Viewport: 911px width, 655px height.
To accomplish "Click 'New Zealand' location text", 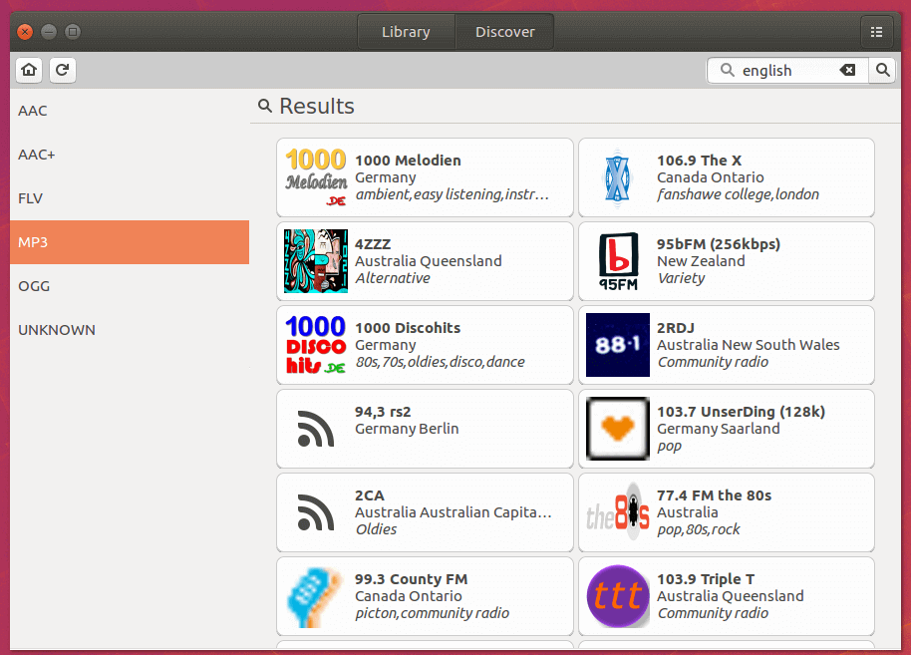I will click(701, 261).
